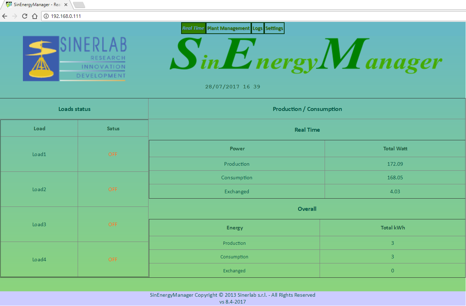This screenshot has height=306, width=466.
Task: Click the real-time Exchanged power label
Action: coord(237,191)
